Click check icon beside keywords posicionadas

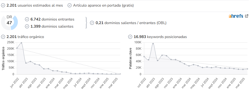coord(130,37)
